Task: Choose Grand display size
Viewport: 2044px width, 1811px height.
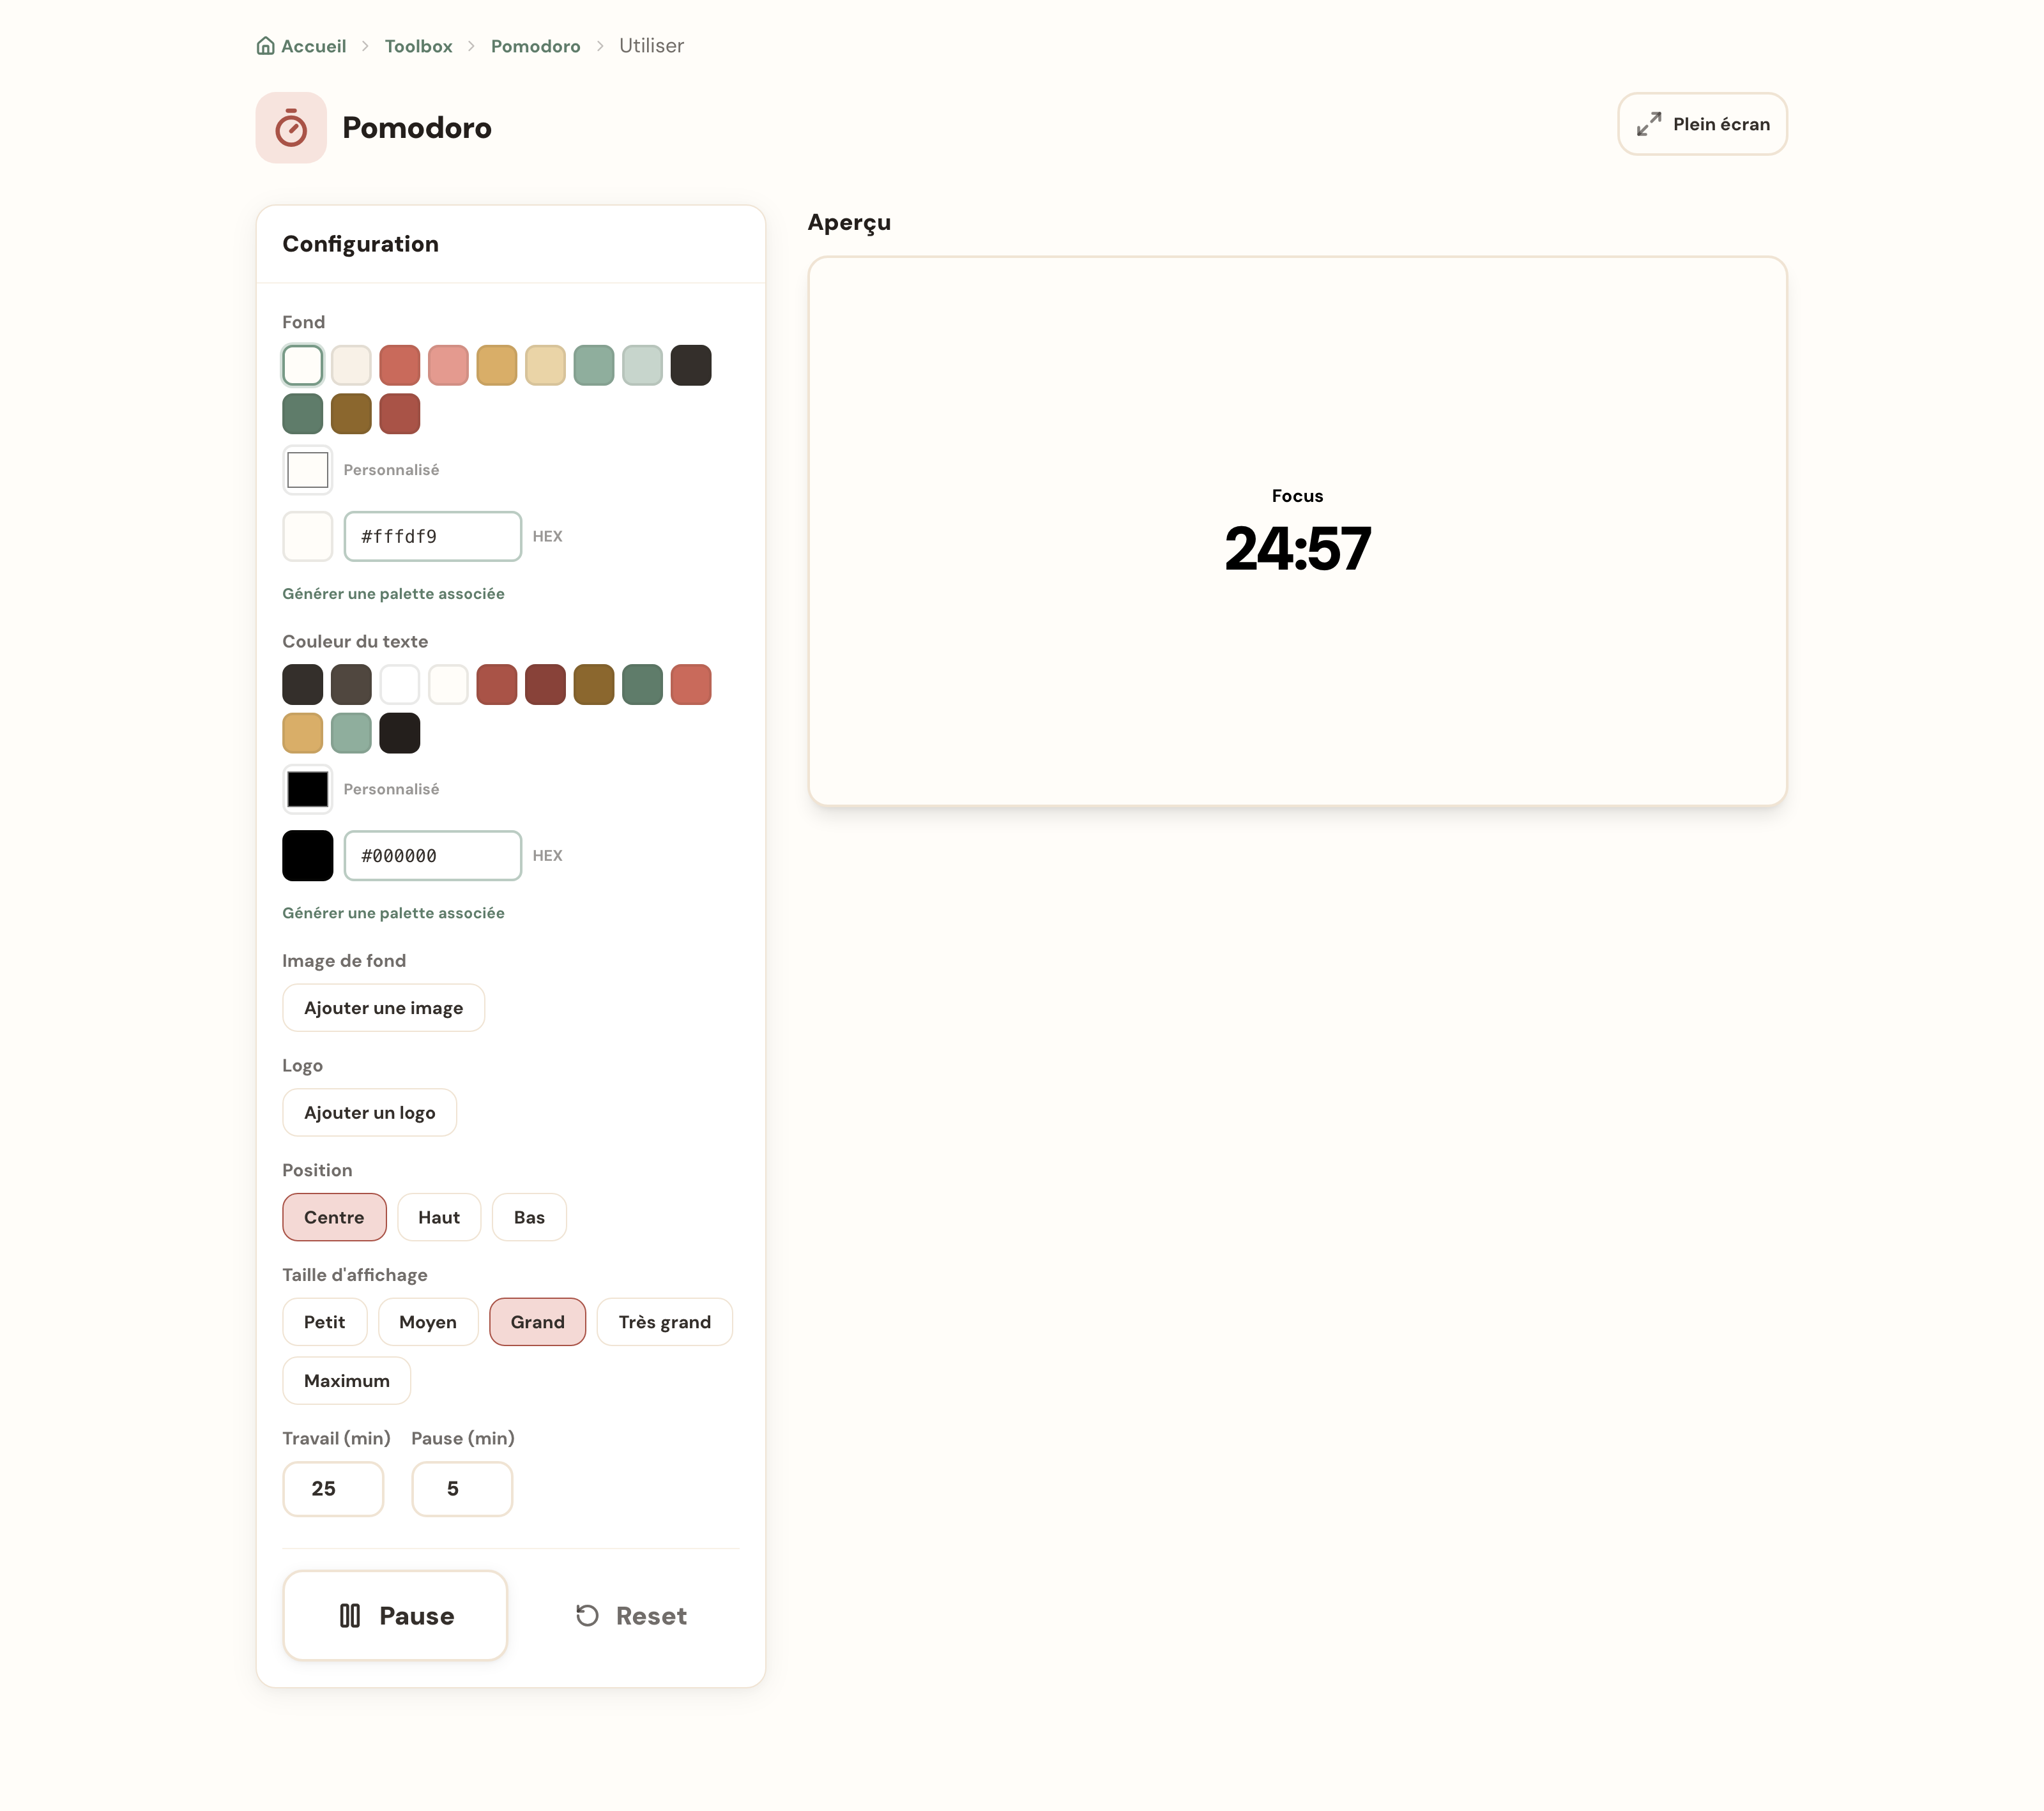Action: (x=538, y=1322)
